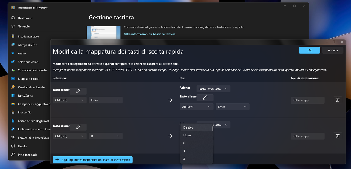Image resolution: width=351 pixels, height=169 pixels.
Task: Maximize the remap shortcuts dialog window
Action: click(x=334, y=42)
